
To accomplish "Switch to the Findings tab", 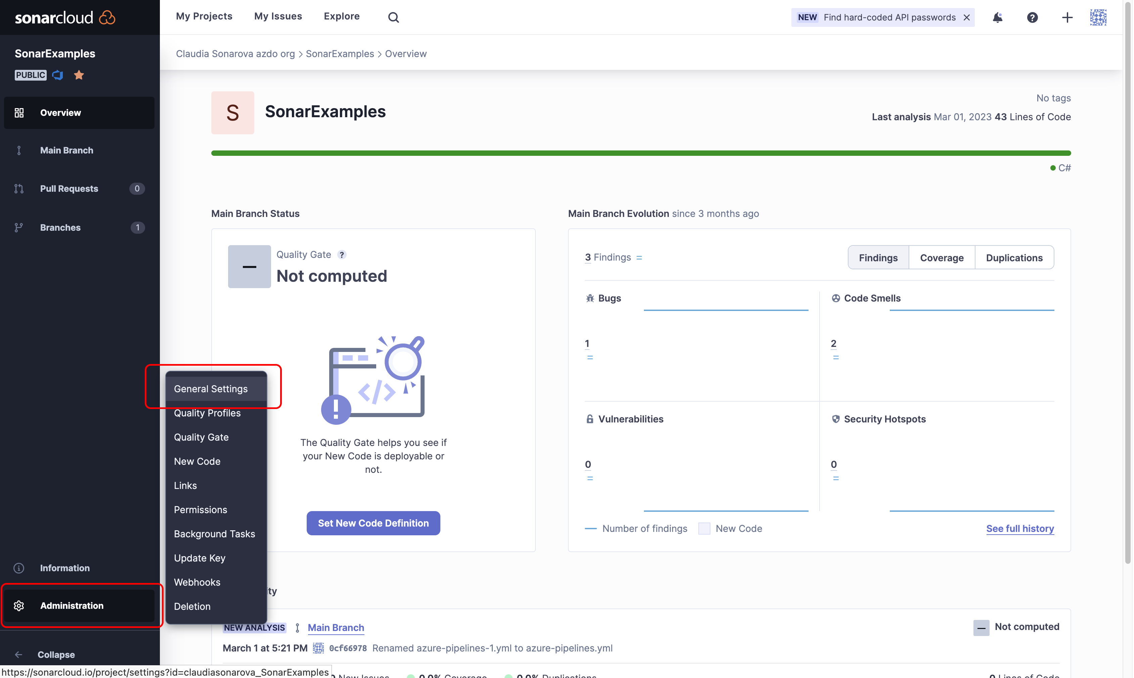I will 878,258.
